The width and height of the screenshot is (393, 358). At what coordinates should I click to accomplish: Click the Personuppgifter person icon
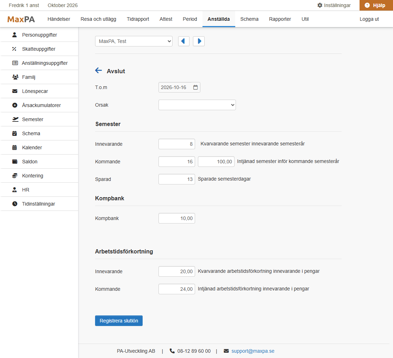click(x=14, y=35)
